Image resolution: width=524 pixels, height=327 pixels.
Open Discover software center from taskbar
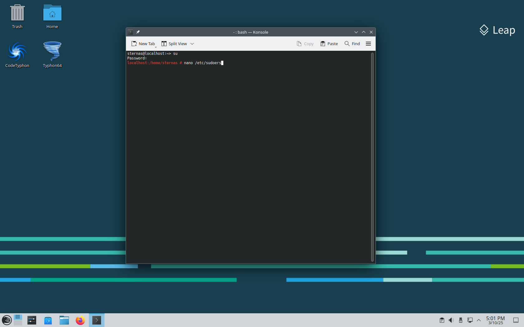[x=48, y=320]
